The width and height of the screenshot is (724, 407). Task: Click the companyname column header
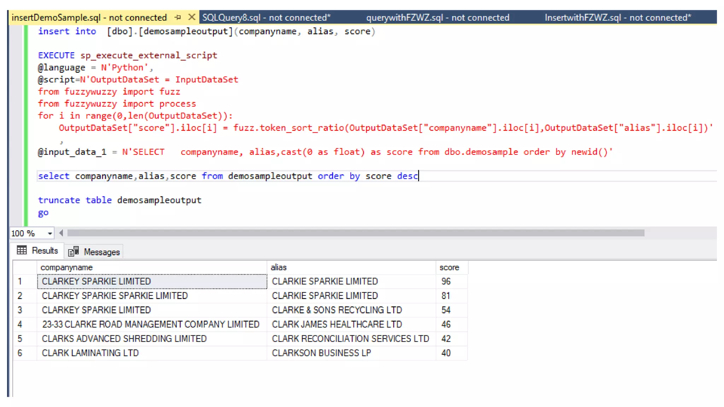[x=152, y=267]
